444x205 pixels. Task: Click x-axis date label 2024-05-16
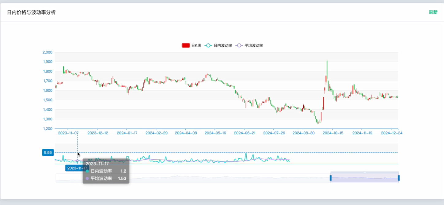point(215,133)
